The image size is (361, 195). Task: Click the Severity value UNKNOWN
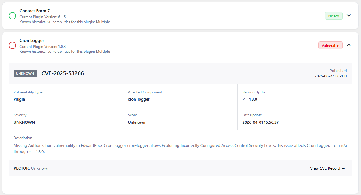tap(24, 122)
